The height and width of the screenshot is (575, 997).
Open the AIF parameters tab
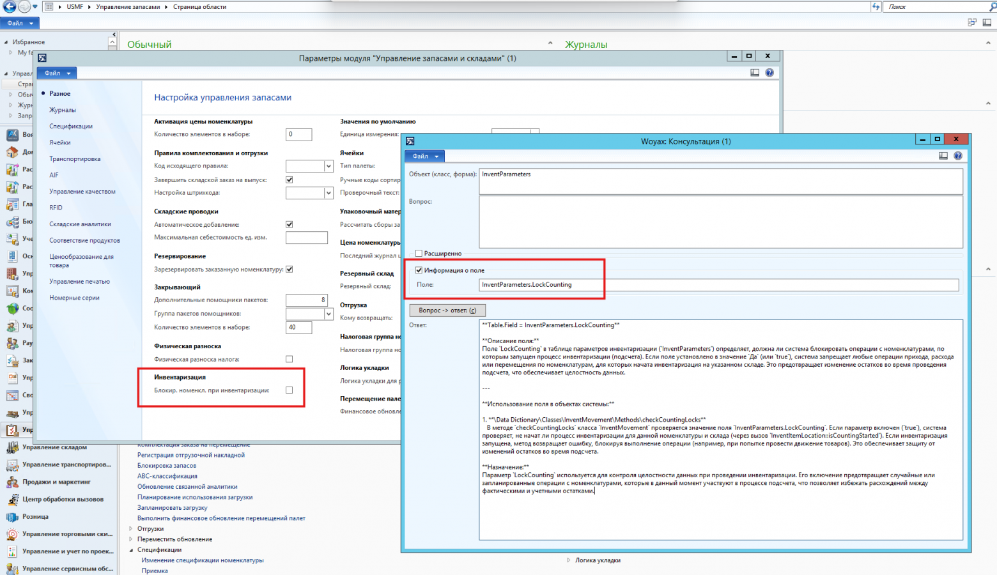click(54, 175)
